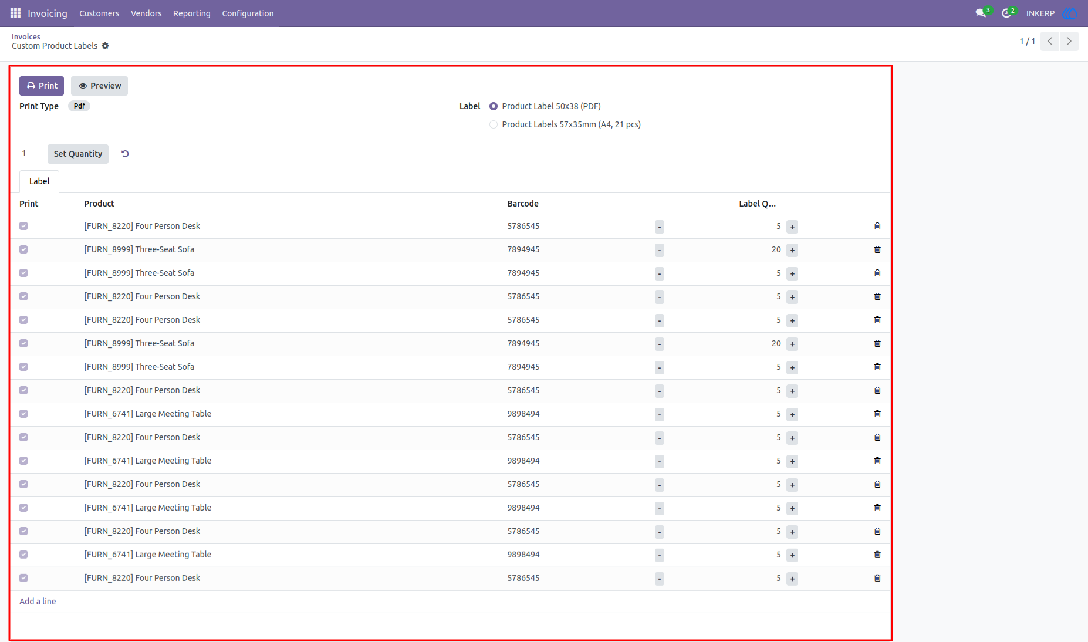Go to next record arrow
The height and width of the screenshot is (642, 1088).
pos(1069,41)
